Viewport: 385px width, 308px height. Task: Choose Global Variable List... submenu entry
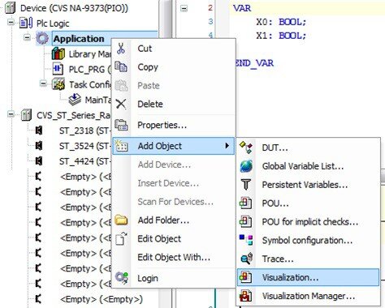click(308, 166)
